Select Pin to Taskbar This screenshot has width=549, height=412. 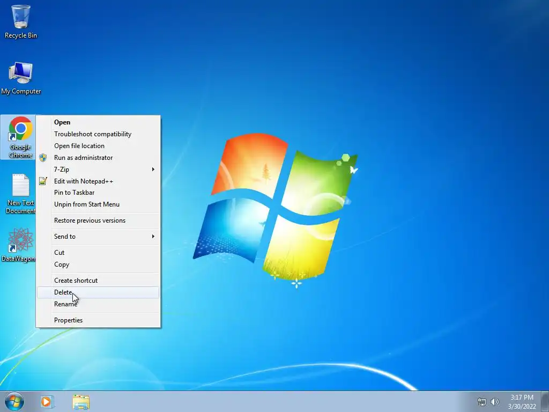[98, 193]
